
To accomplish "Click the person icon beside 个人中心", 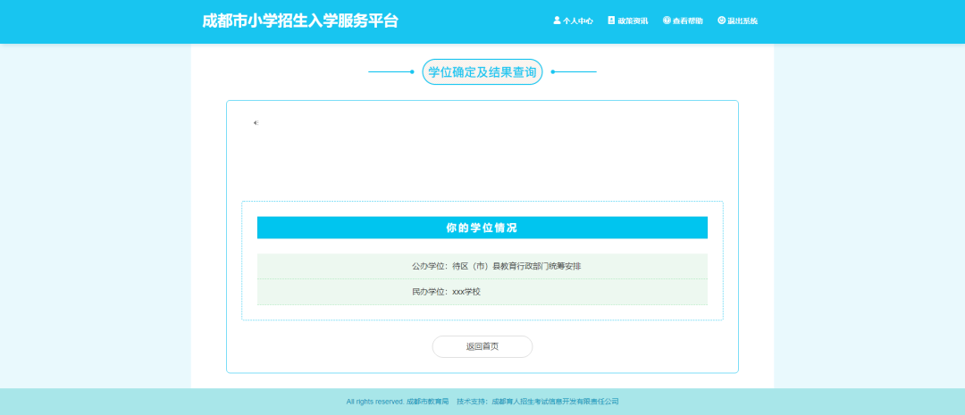I will pyautogui.click(x=557, y=21).
